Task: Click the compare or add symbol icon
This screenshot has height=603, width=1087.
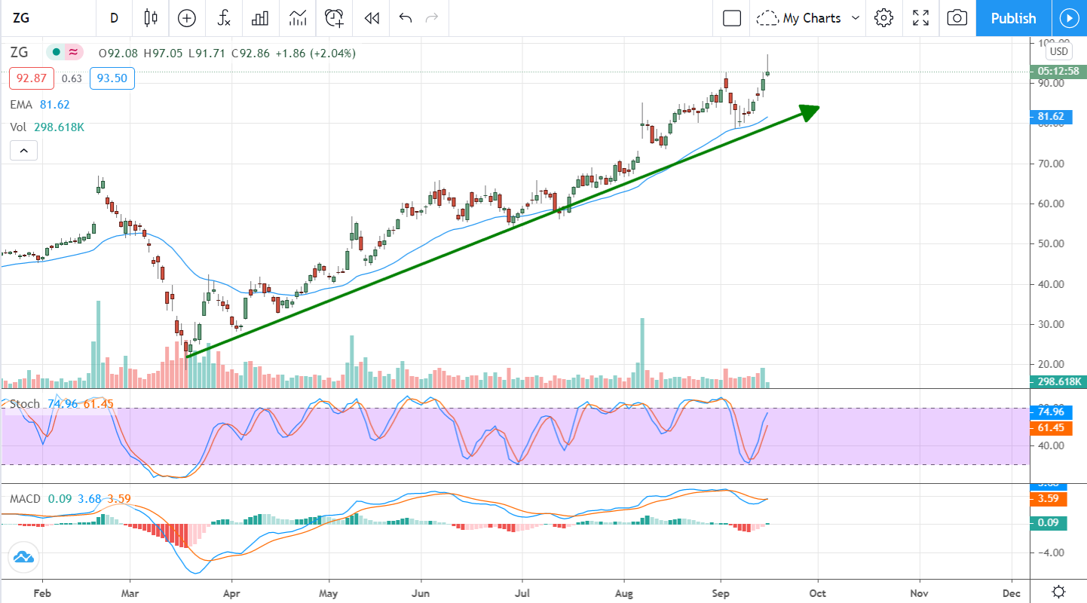Action: (x=187, y=18)
